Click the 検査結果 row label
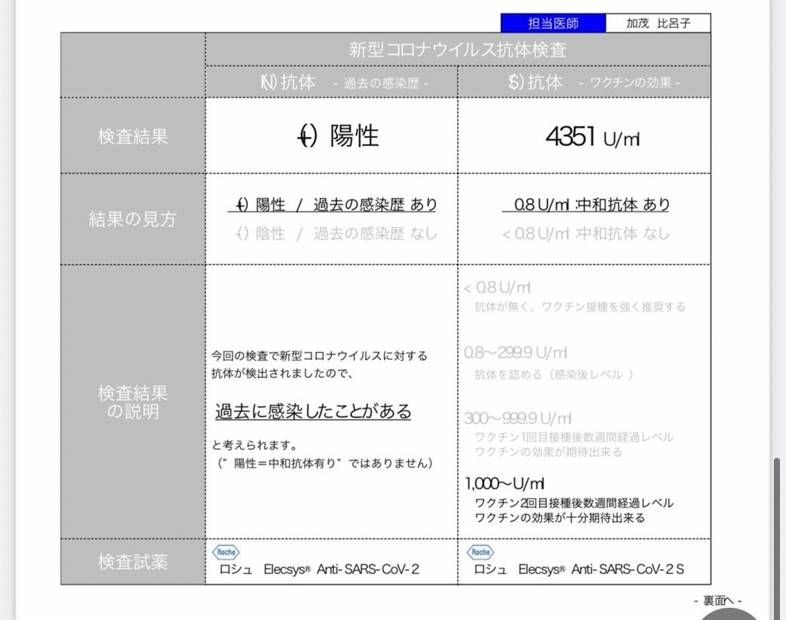This screenshot has width=786, height=620. click(133, 137)
